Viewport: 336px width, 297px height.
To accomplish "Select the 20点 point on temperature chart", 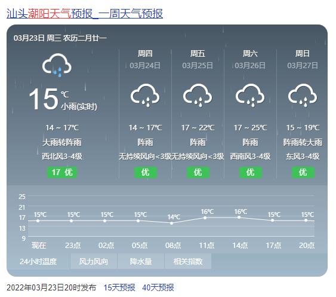I will (x=306, y=221).
